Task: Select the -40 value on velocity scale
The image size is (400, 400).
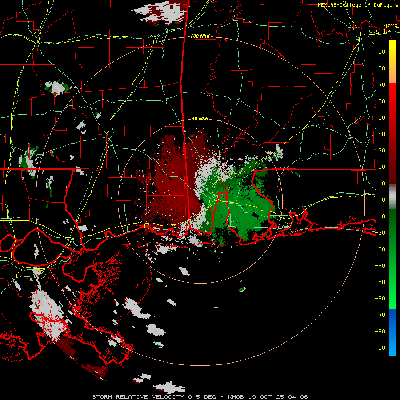Action: coord(380,266)
